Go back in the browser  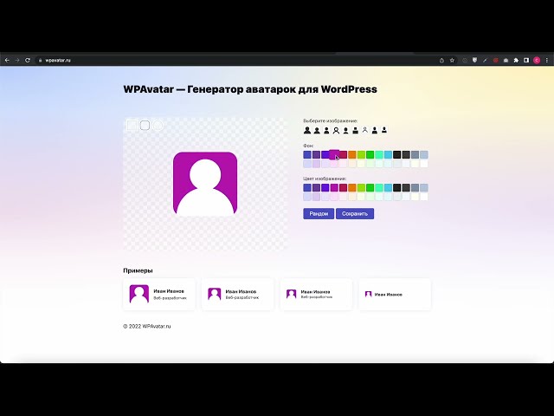(7, 60)
